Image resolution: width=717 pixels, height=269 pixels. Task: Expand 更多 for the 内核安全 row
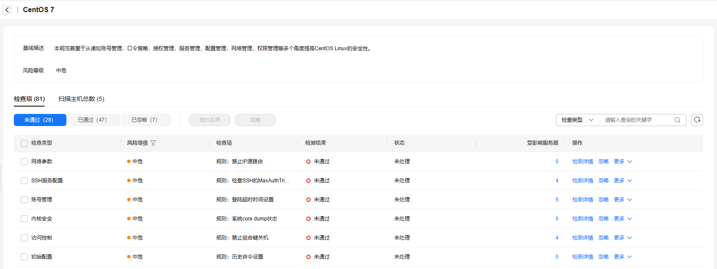tap(623, 219)
